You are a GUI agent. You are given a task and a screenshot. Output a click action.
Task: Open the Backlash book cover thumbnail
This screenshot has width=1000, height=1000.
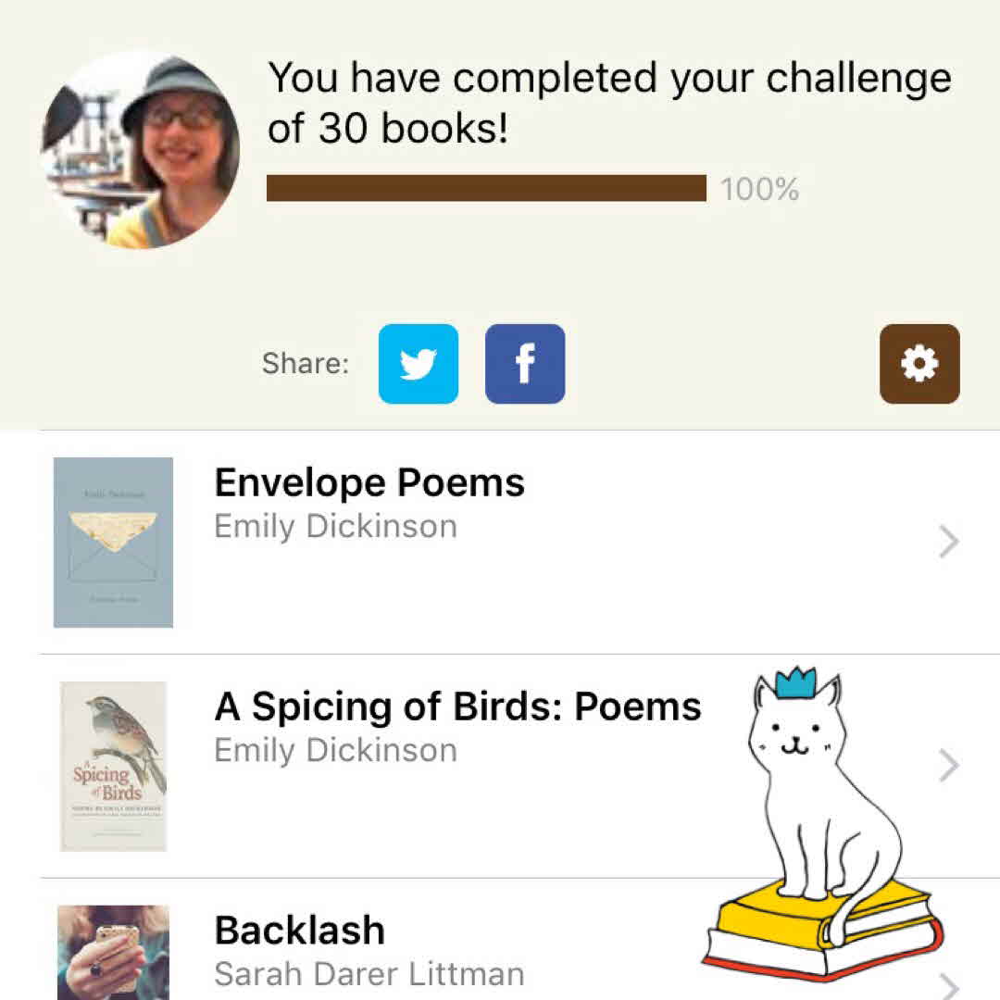point(113,954)
